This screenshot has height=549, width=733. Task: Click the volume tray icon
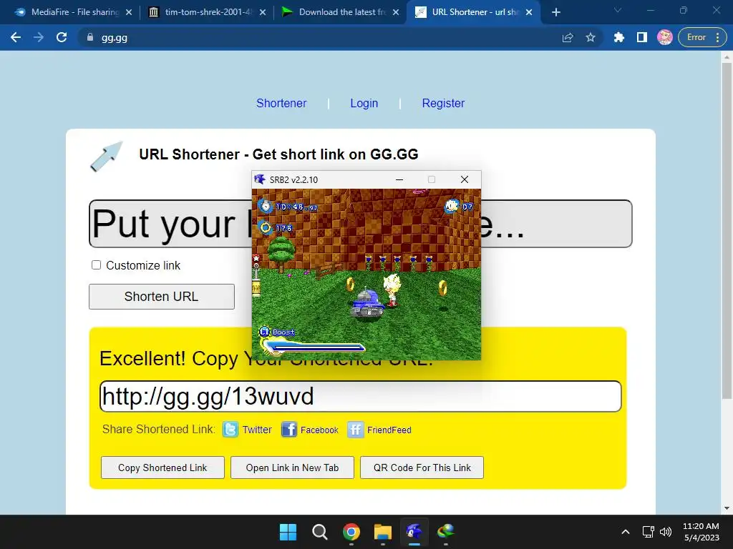666,532
